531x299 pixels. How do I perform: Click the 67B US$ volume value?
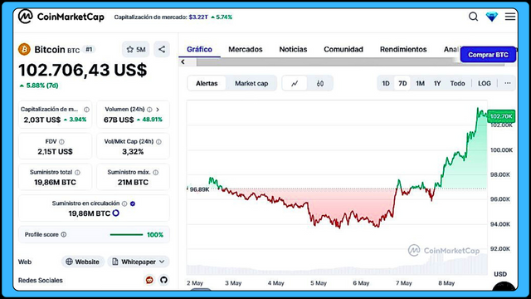coord(119,120)
